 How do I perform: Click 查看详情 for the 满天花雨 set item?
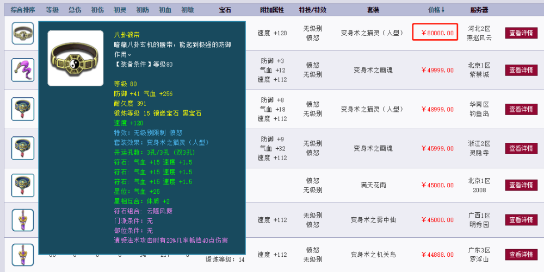(521, 186)
